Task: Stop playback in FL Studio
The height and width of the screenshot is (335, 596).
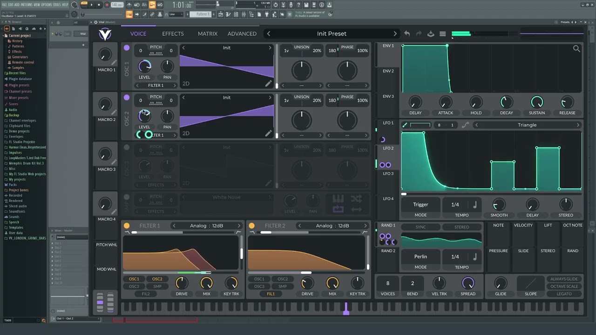Action: tap(99, 5)
